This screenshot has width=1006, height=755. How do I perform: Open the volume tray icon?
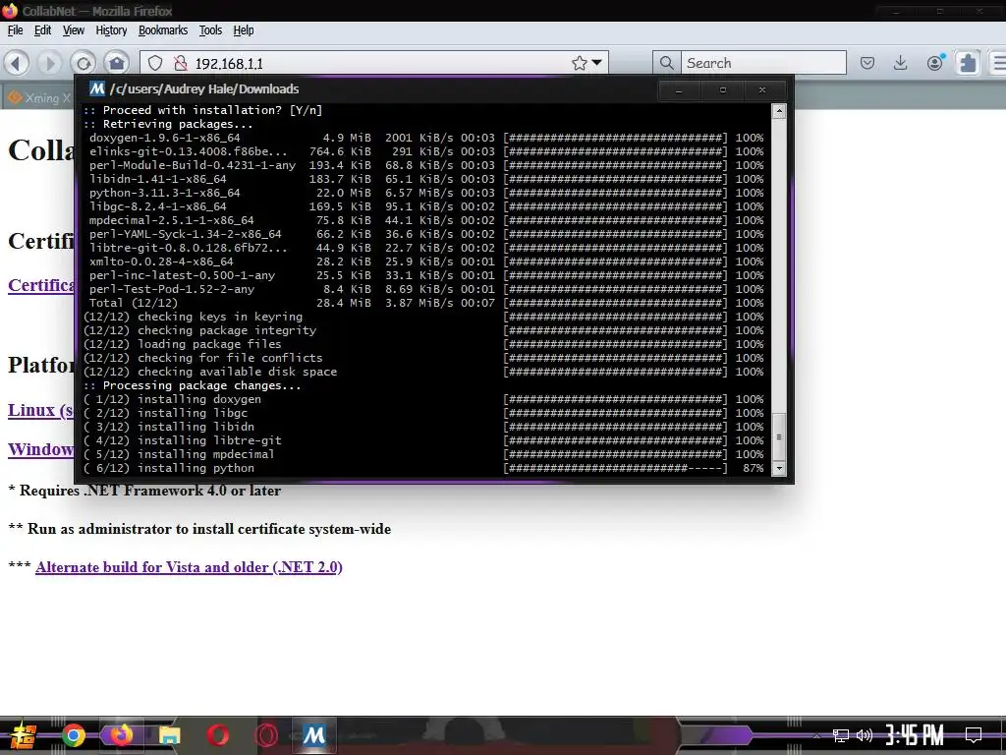(865, 735)
